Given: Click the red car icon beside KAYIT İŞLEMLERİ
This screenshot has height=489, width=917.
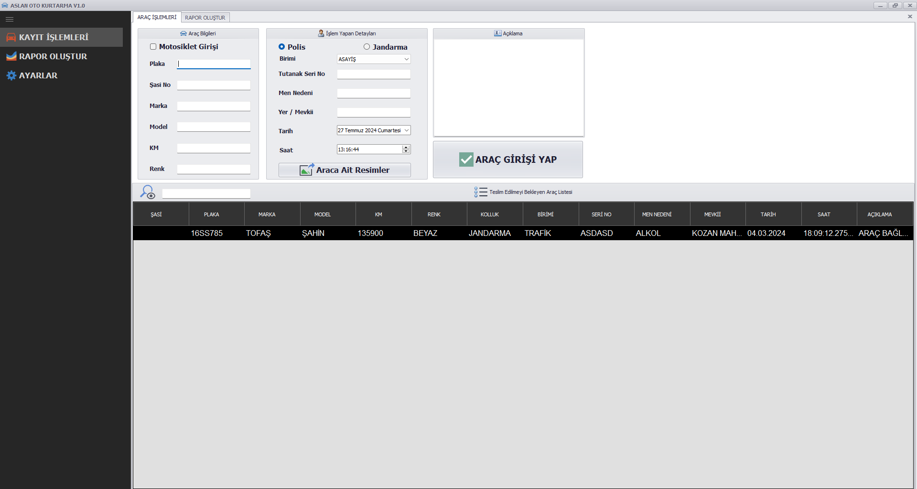Looking at the screenshot, I should click(11, 37).
